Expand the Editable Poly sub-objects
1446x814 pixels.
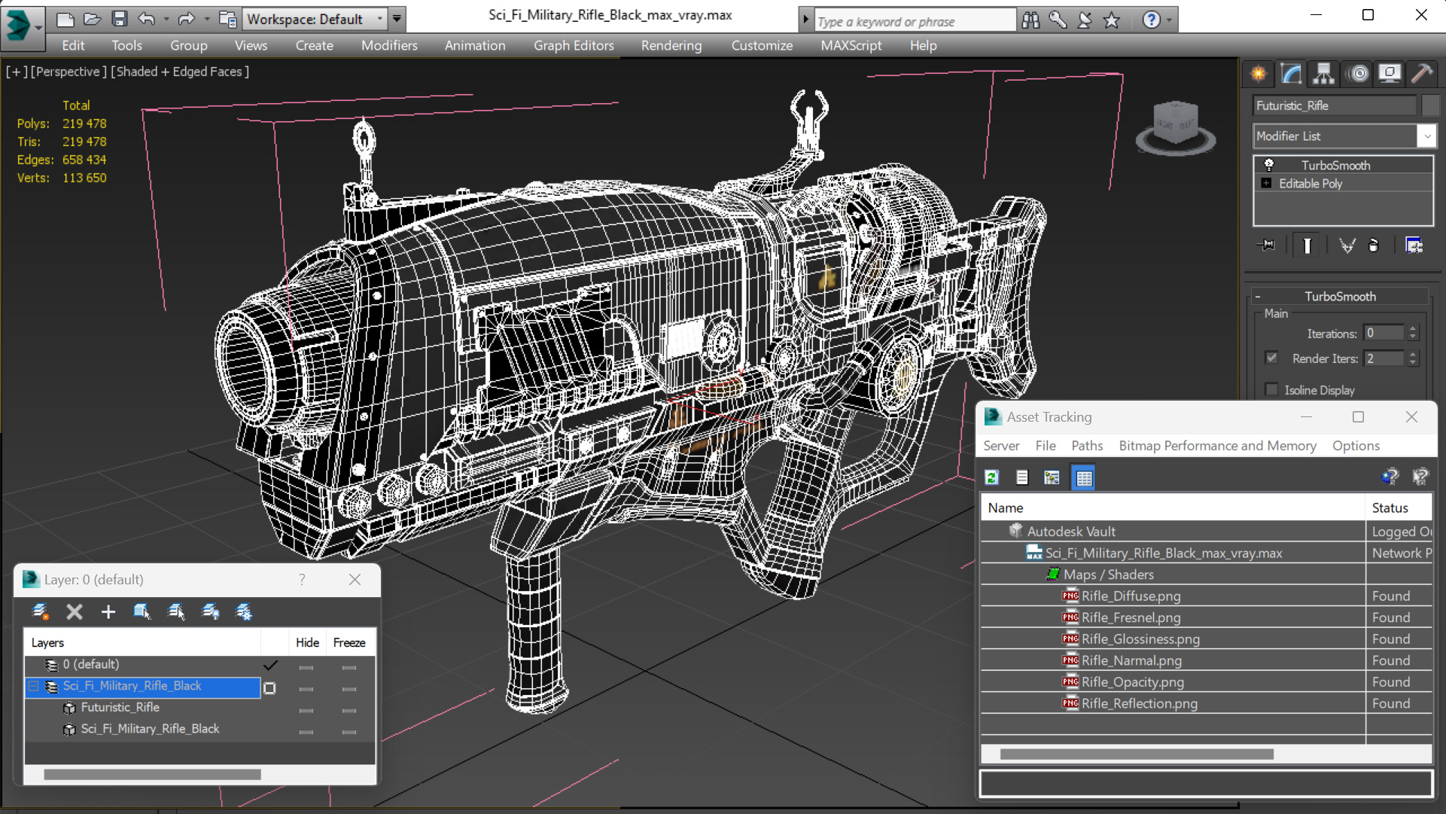click(1266, 183)
